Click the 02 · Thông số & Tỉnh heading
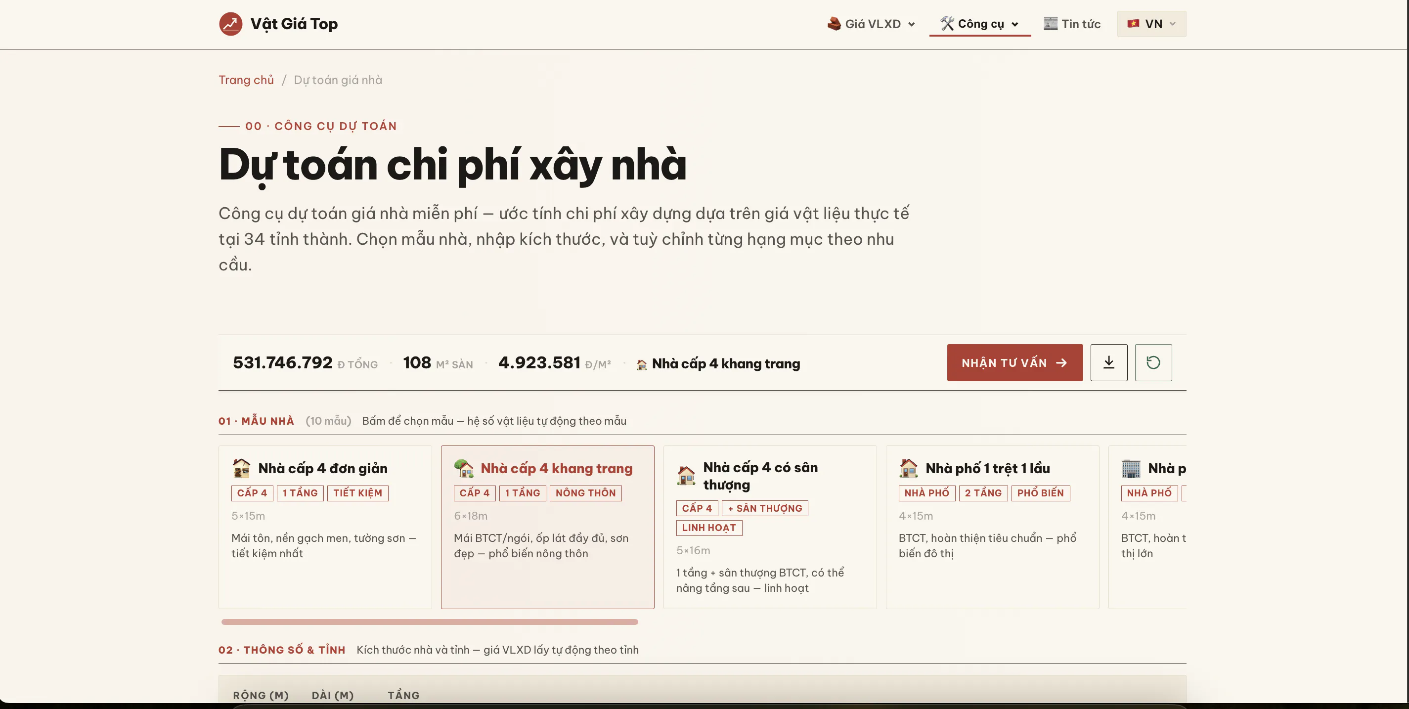The image size is (1409, 709). [x=282, y=650]
